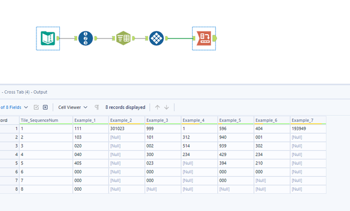
Task: Click output anchor of Text Input tool
Action: (x=58, y=38)
